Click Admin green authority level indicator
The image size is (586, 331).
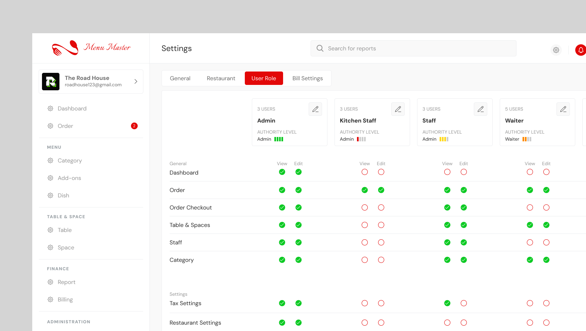[278, 139]
